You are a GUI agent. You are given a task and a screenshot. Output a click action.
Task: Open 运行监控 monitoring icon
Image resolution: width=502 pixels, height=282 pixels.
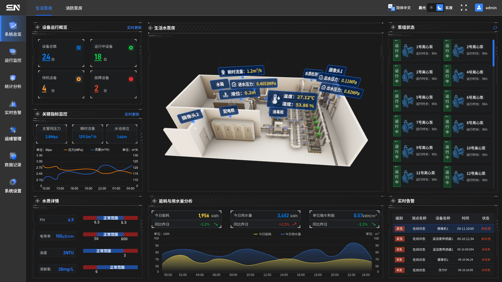click(13, 52)
